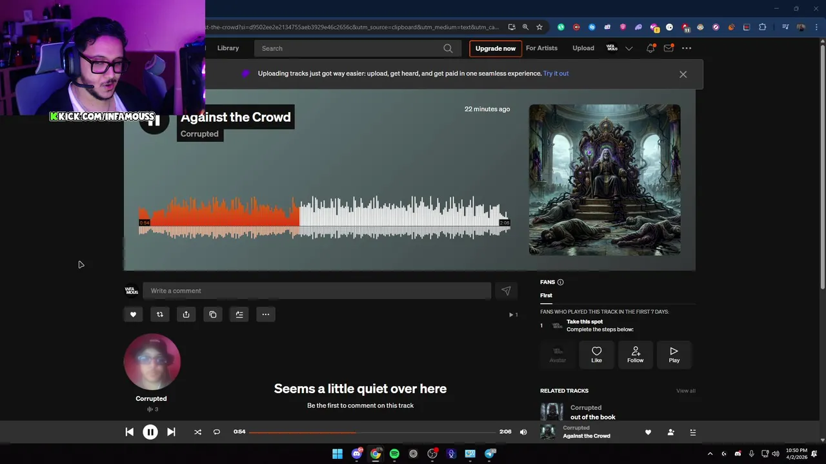Open the More options ellipsis under track
Image resolution: width=826 pixels, height=464 pixels.
pyautogui.click(x=265, y=314)
